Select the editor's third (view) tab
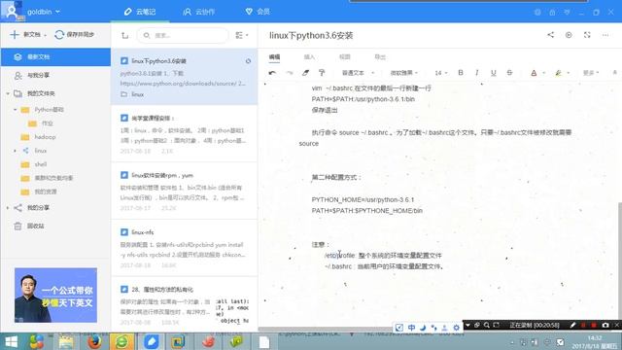The width and height of the screenshot is (622, 350). tap(345, 57)
